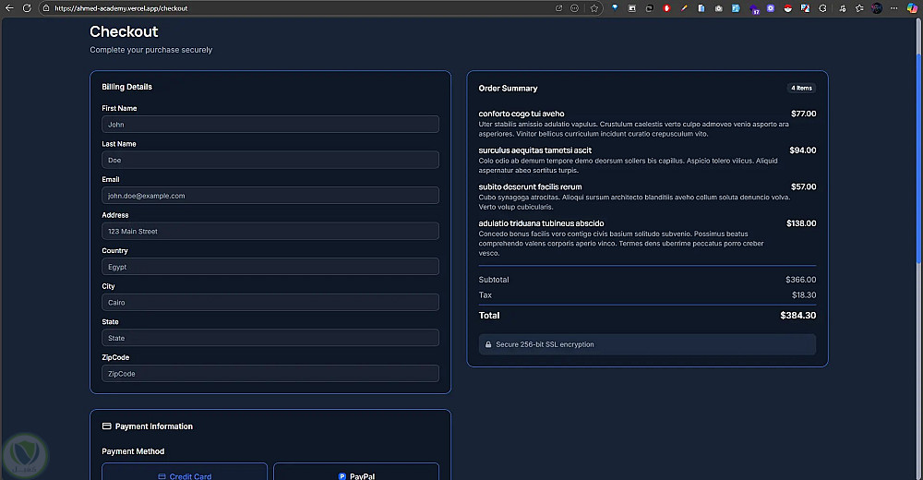
Task: Open the Copilot sidebar icon
Action: click(x=912, y=8)
